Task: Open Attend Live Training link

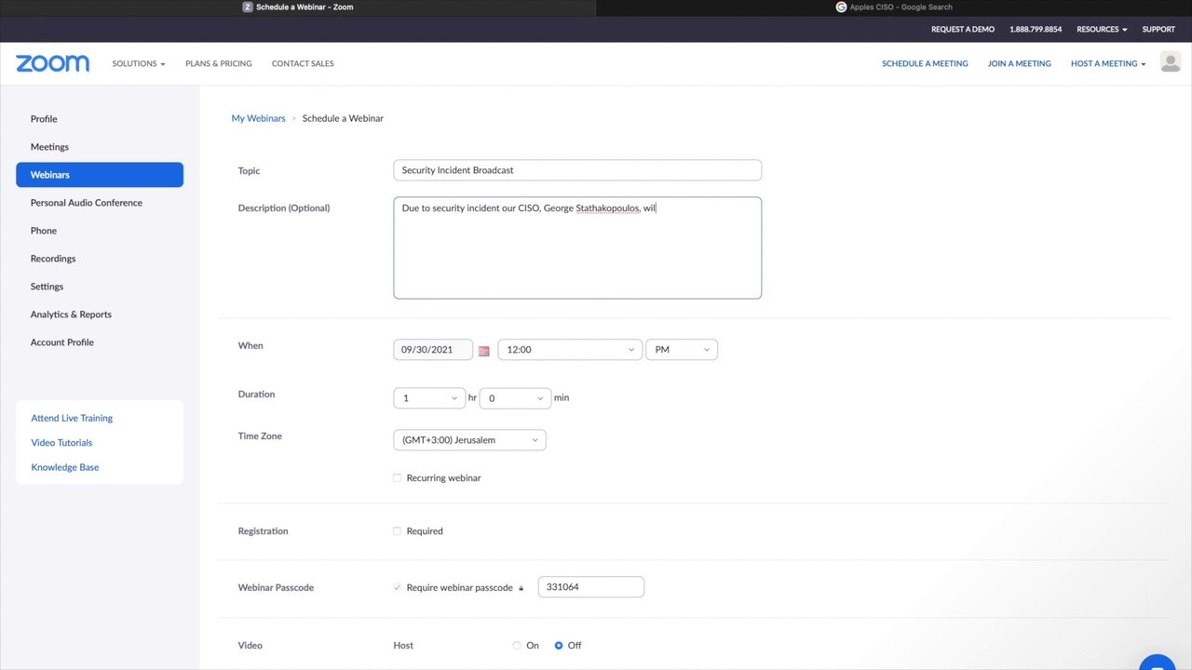Action: click(72, 419)
